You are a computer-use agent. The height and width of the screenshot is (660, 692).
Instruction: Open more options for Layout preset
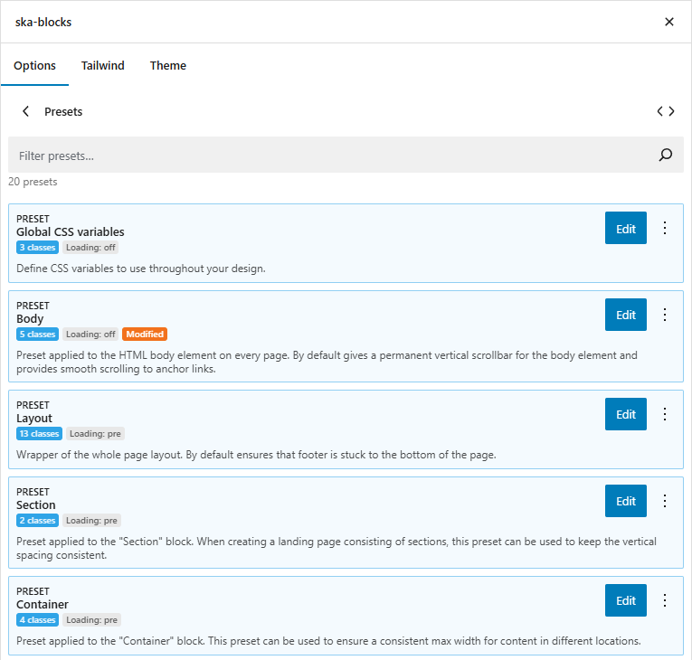click(665, 415)
